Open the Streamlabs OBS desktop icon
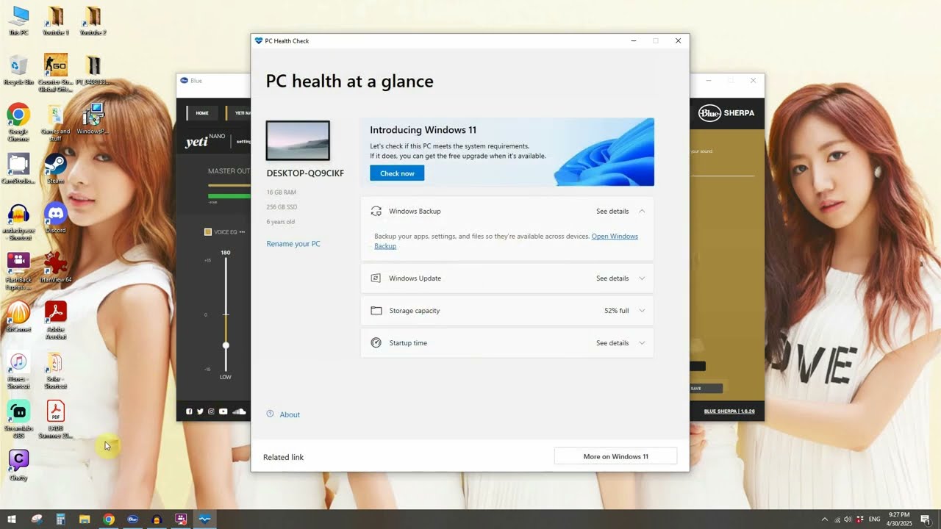 [18, 419]
